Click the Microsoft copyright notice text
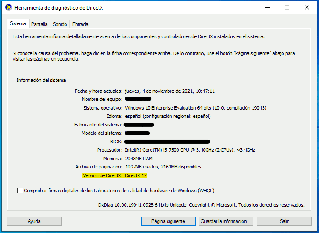Screen dimensions: 319x233 (x=247, y=205)
